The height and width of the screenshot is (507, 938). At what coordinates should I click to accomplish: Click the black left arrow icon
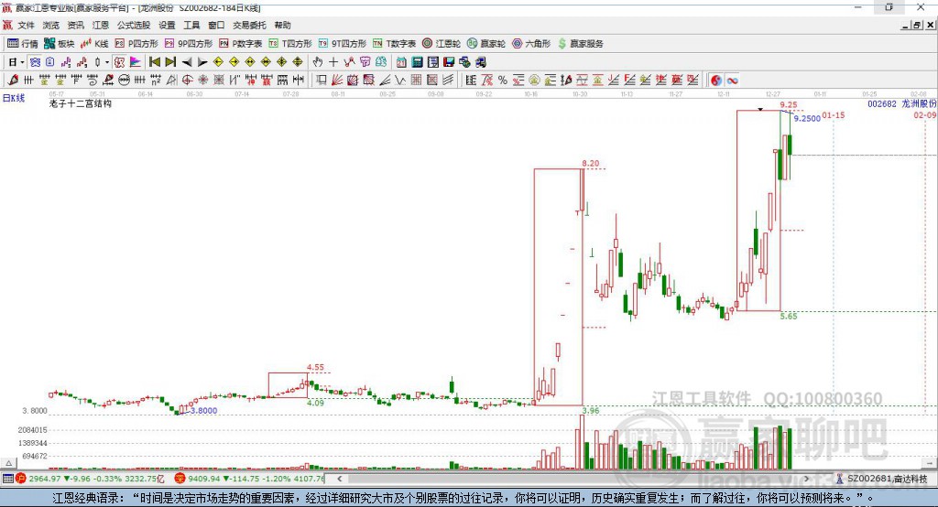pos(187,62)
